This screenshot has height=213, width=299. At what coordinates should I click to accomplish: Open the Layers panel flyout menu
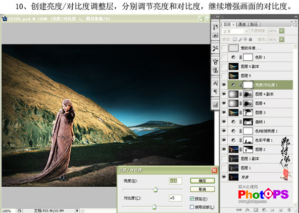pos(295,25)
